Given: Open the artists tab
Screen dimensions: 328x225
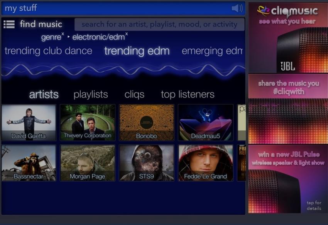Looking at the screenshot, I should coord(44,94).
